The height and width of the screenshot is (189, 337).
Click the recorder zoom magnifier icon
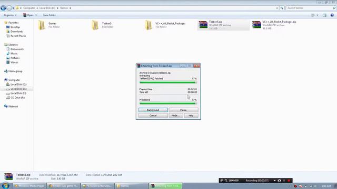click(226, 181)
